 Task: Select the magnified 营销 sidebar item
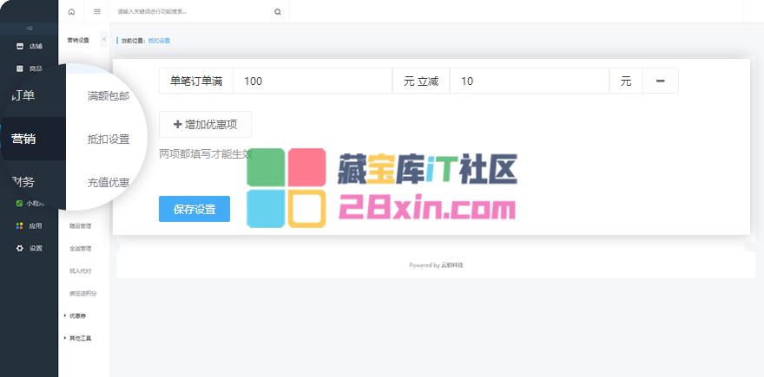(x=23, y=139)
